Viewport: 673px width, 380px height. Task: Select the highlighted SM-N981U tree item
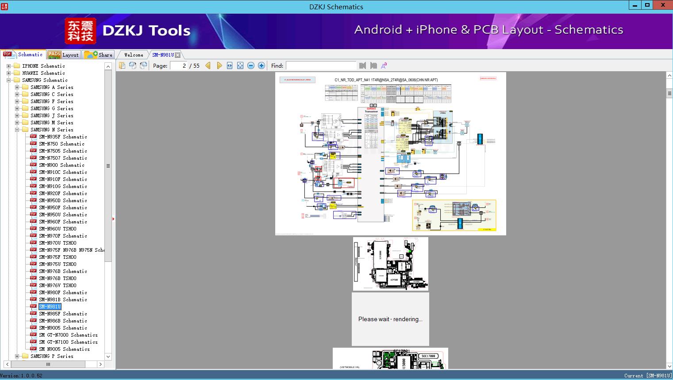tap(50, 307)
